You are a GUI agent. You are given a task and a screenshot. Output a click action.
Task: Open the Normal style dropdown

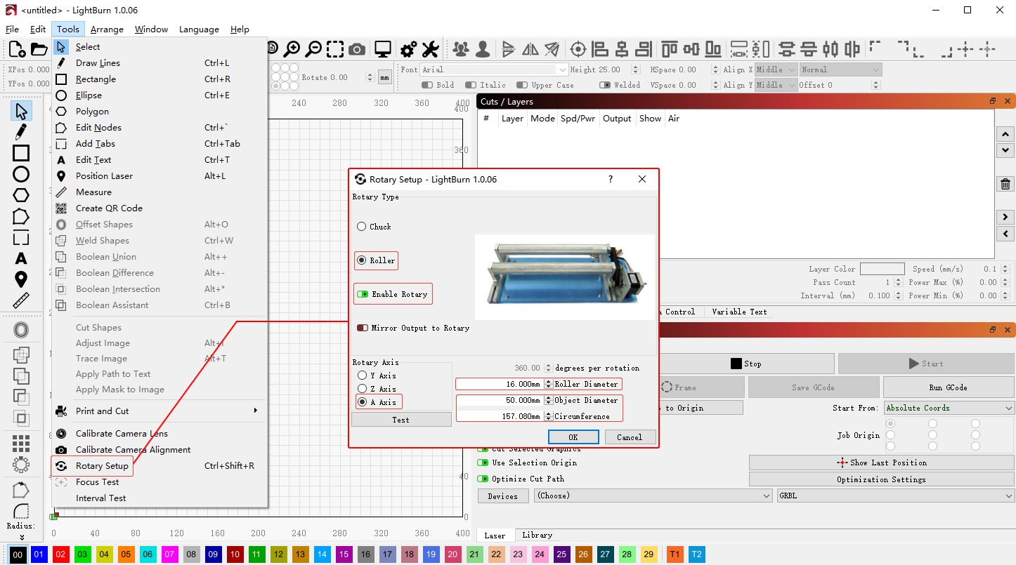point(840,69)
